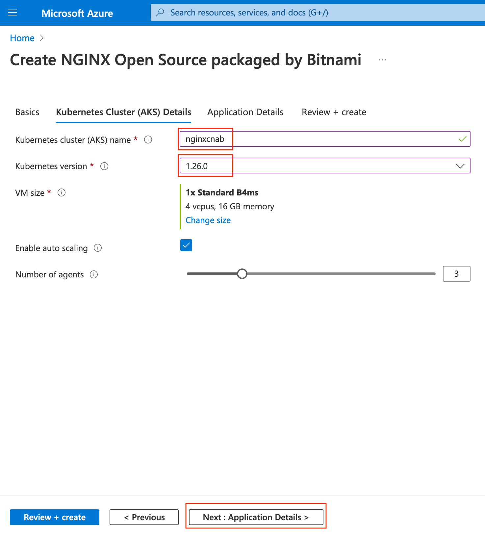Select the 1x Standard B4ms text

222,192
